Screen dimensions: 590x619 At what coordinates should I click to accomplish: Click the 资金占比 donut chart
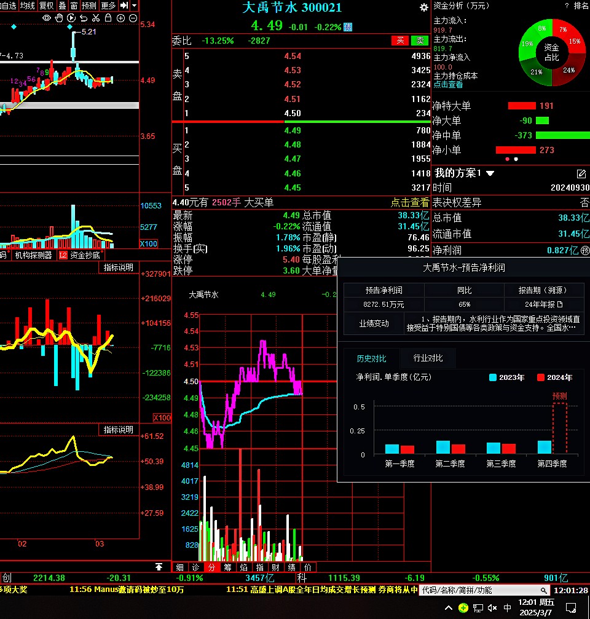point(552,52)
